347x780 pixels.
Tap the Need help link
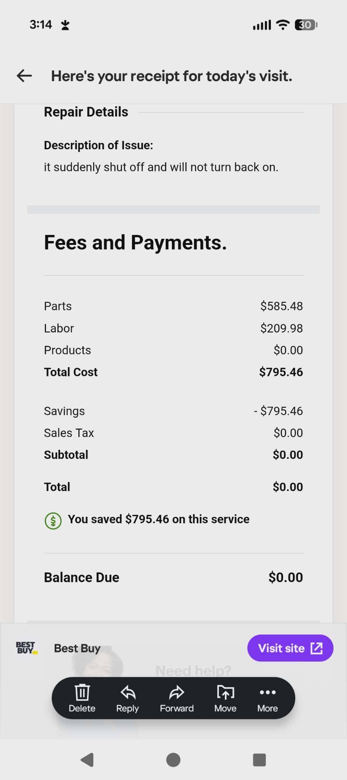pyautogui.click(x=193, y=669)
